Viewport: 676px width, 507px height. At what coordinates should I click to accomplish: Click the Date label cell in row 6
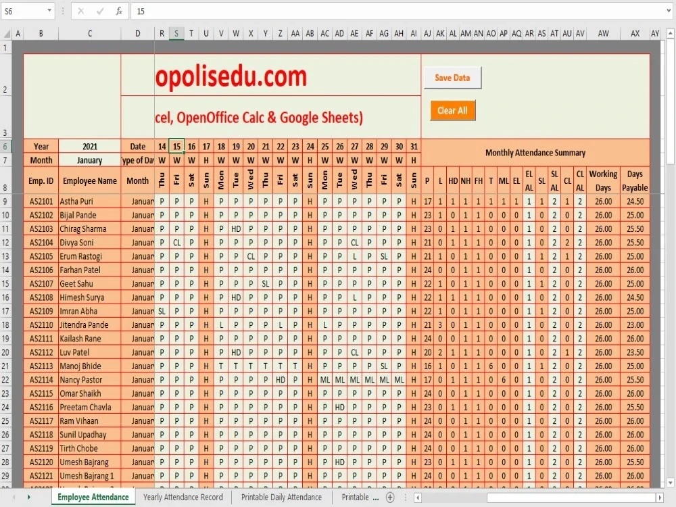pos(137,147)
